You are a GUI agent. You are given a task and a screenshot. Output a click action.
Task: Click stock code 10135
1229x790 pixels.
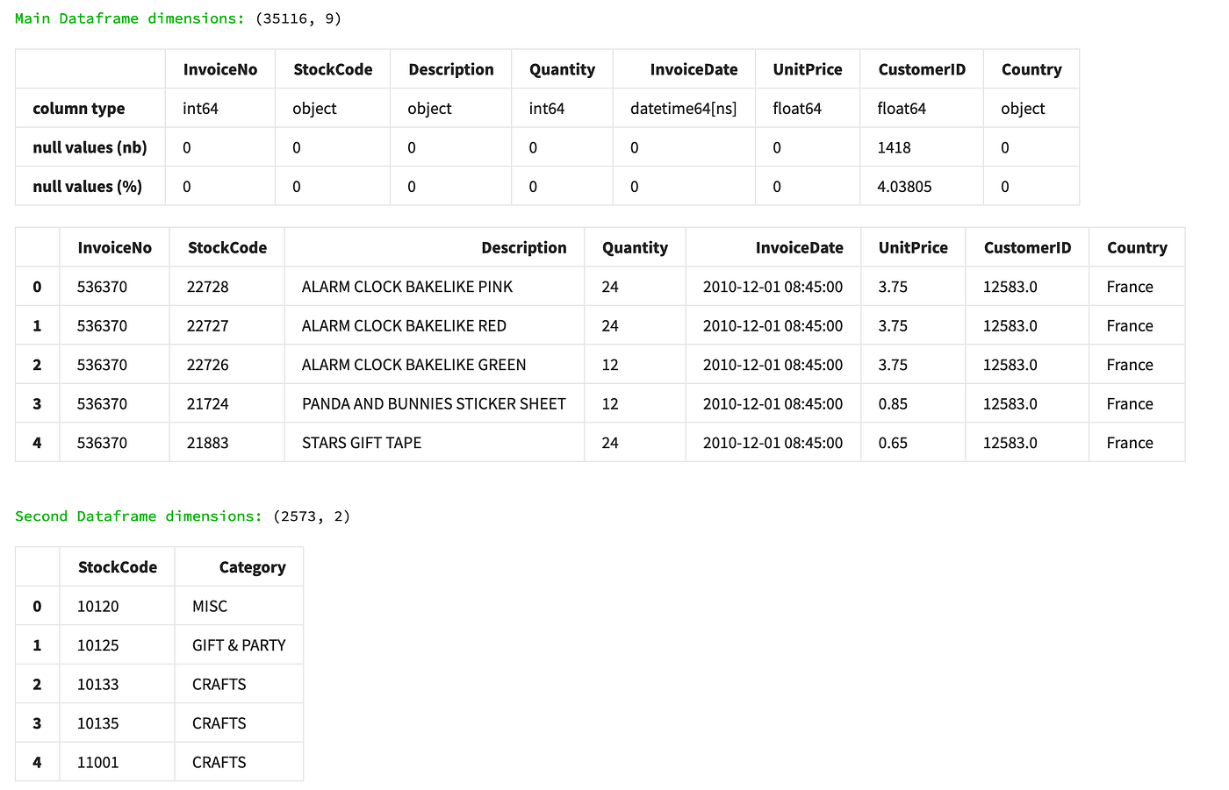coord(98,723)
